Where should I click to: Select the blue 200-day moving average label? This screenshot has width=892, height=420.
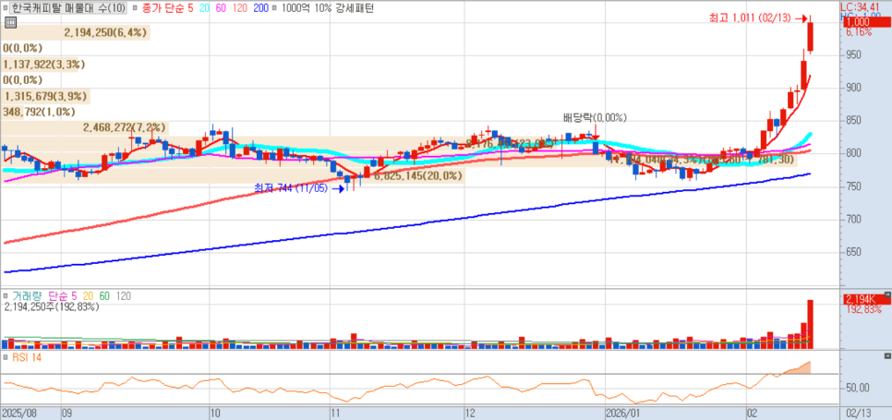261,8
